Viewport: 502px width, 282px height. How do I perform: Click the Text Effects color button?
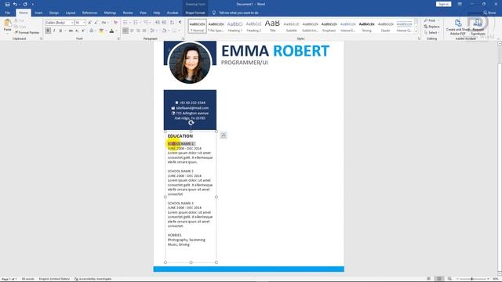click(x=92, y=31)
